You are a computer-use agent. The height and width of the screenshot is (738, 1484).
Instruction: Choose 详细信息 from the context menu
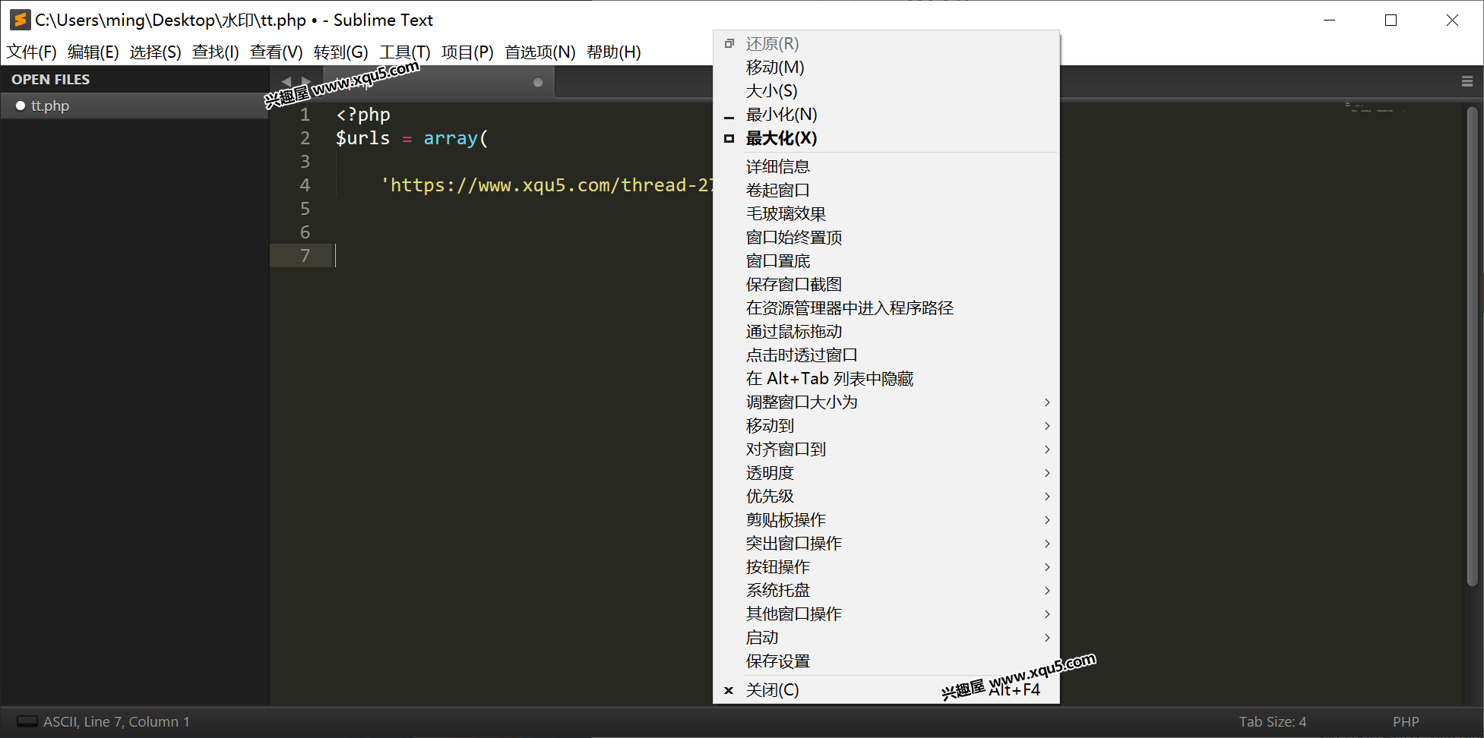(x=886, y=166)
